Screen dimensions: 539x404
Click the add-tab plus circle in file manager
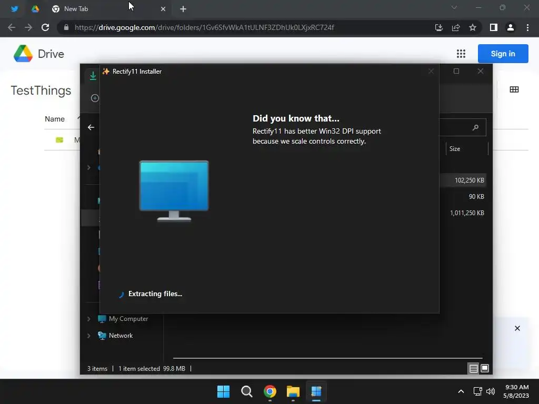(x=95, y=98)
